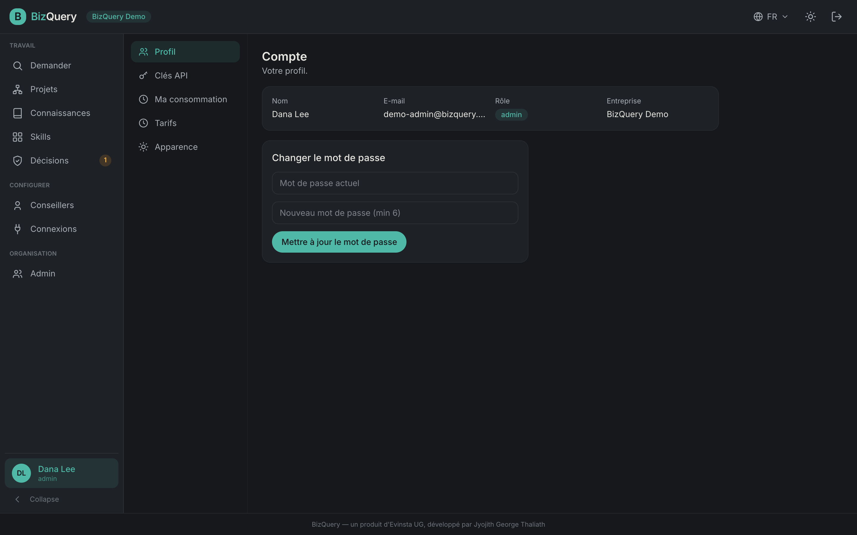The height and width of the screenshot is (535, 857).
Task: Click the logout icon
Action: pyautogui.click(x=836, y=17)
